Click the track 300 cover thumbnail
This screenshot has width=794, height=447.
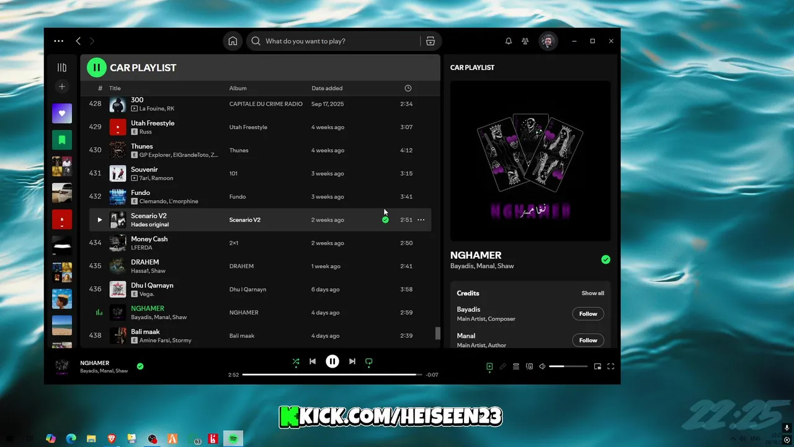[118, 104]
